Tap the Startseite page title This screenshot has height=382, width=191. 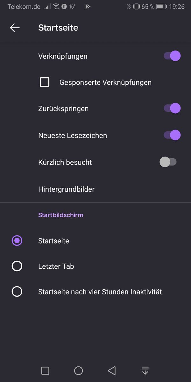click(x=58, y=28)
